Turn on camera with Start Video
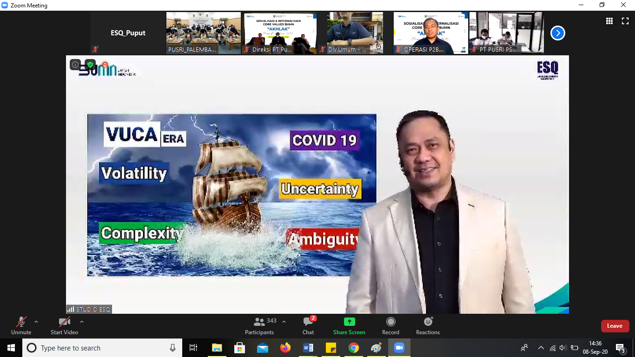The image size is (635, 357). click(64, 325)
